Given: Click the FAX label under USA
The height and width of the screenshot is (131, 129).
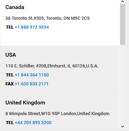Looking at the screenshot, I should tap(10, 84).
